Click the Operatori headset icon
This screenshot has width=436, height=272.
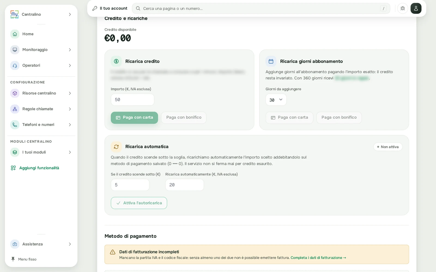(x=15, y=66)
